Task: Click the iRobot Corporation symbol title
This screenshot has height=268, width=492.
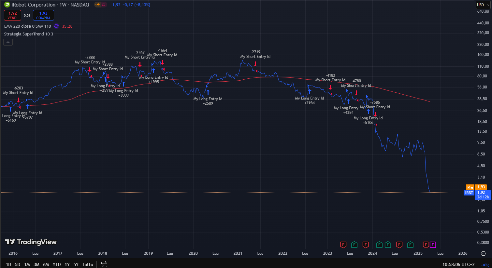Action: point(34,5)
